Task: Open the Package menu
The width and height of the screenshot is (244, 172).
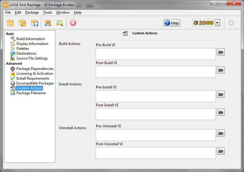Action: 32,12
